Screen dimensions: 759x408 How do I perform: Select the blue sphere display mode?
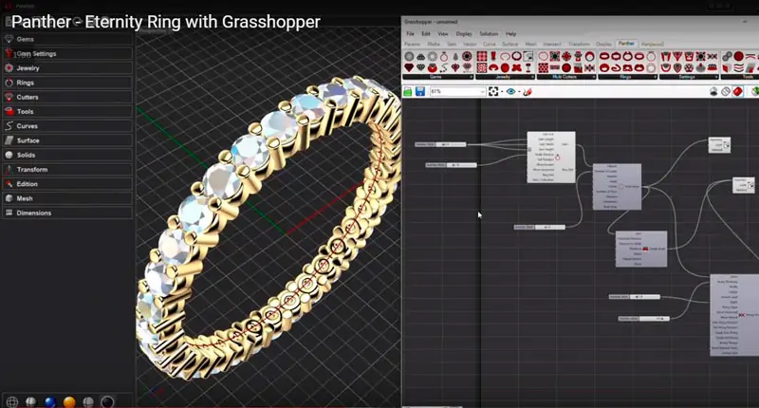50,401
